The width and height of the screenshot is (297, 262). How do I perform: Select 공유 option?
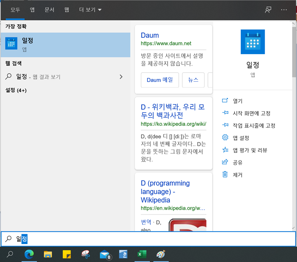pos(238,162)
